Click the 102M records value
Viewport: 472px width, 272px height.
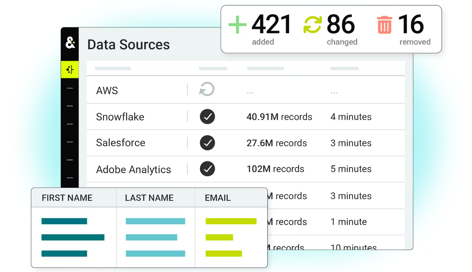(x=275, y=169)
